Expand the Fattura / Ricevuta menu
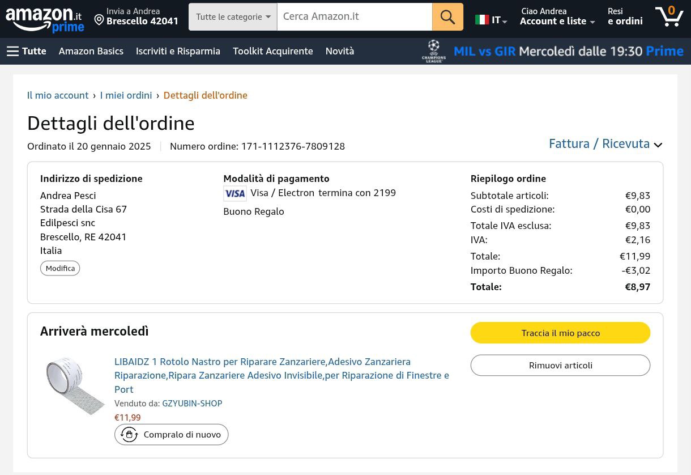This screenshot has width=691, height=475. click(x=605, y=144)
